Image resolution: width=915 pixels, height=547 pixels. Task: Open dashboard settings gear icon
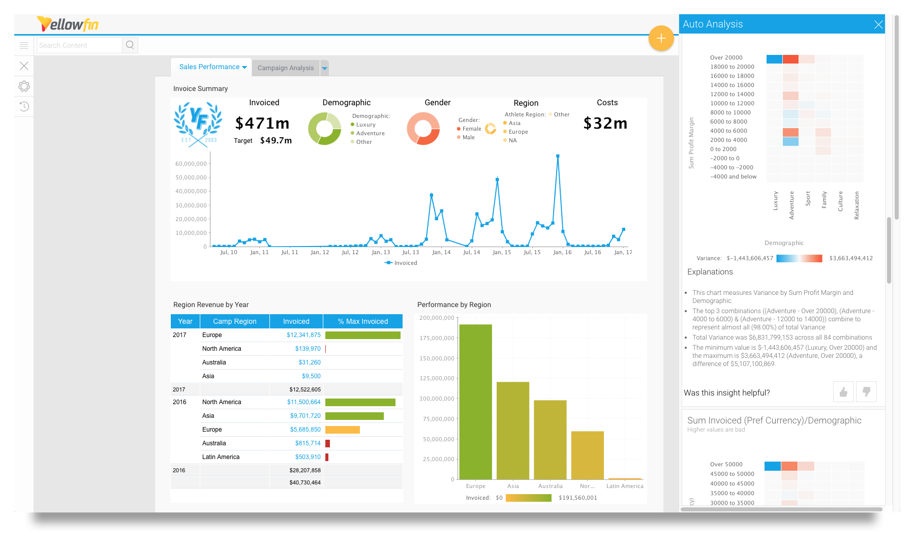click(x=24, y=86)
